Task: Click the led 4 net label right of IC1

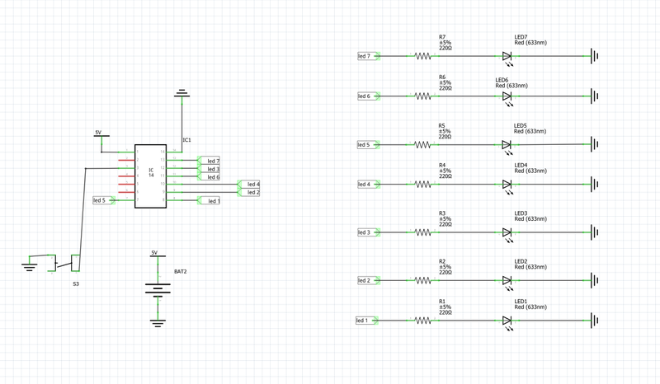Action: 251,184
